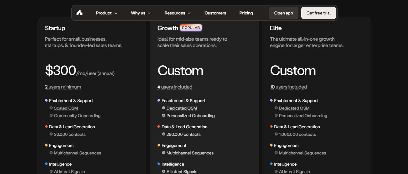Viewport: 408px width, 174px height.
Task: Click the POPULAR badge on Growth plan
Action: [x=191, y=28]
